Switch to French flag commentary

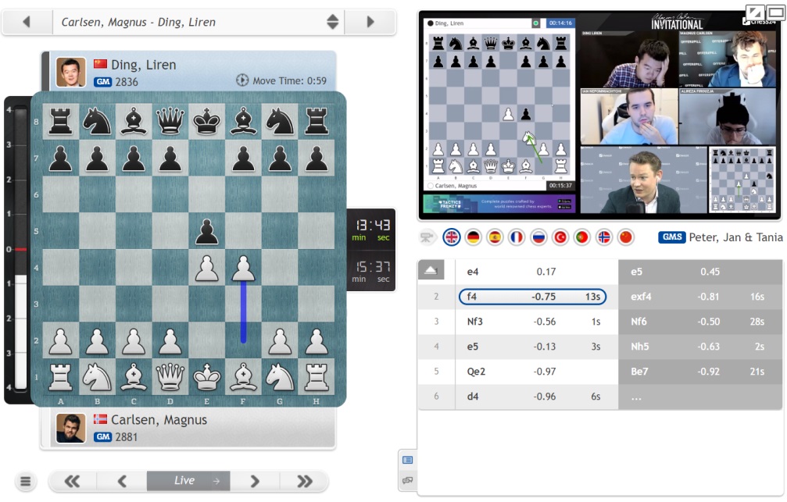coord(517,237)
